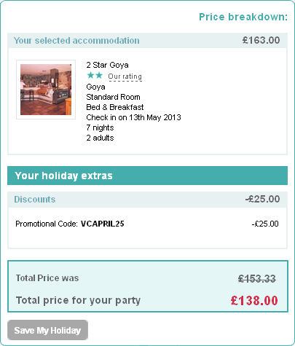
Task: Click the 'Price breakdown:' heading
Action: point(243,17)
